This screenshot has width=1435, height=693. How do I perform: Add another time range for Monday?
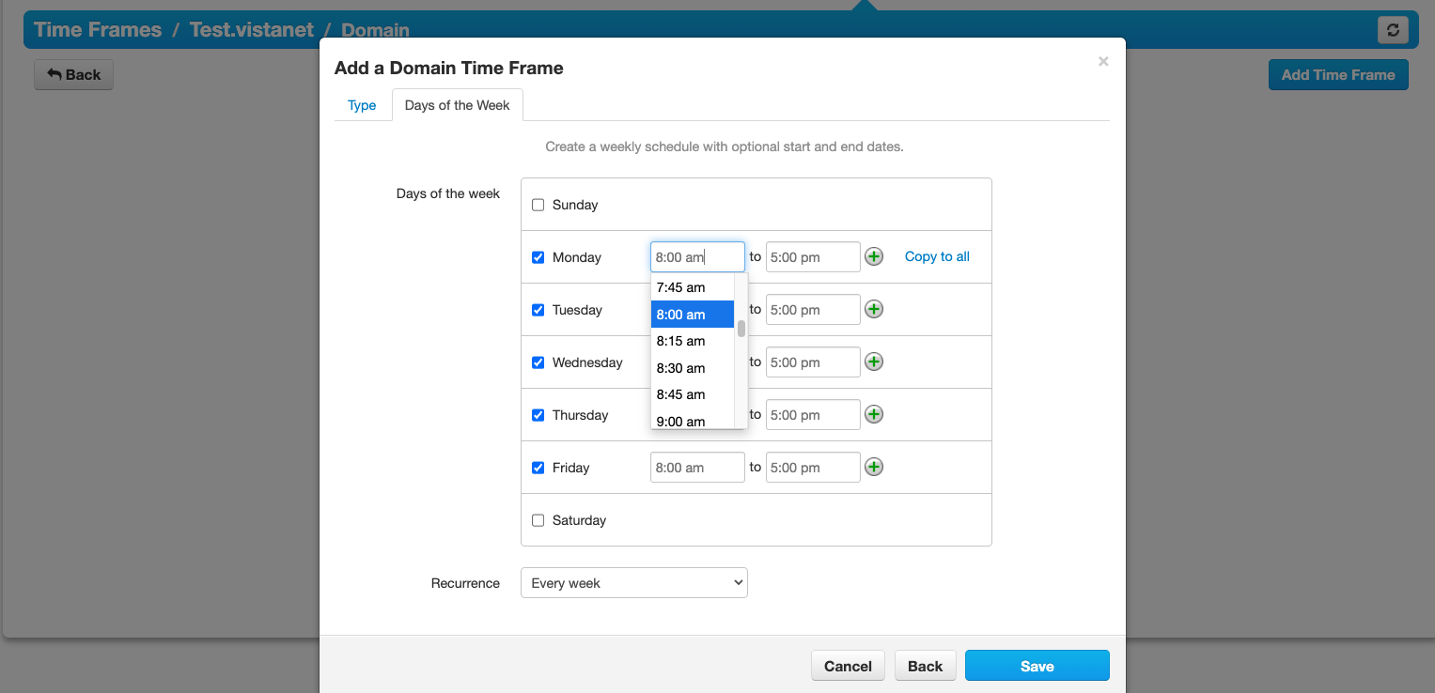click(874, 256)
